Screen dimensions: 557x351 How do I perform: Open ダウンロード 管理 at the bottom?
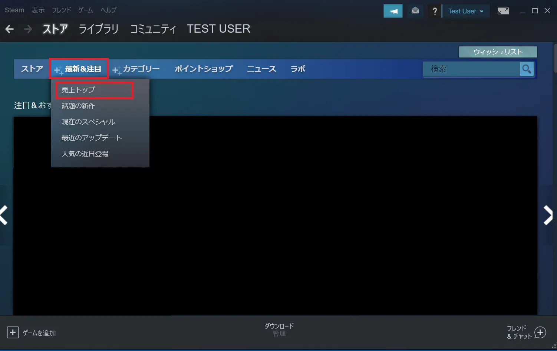[x=279, y=329]
